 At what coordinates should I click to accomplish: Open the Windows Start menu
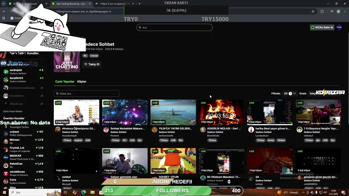(4, 192)
